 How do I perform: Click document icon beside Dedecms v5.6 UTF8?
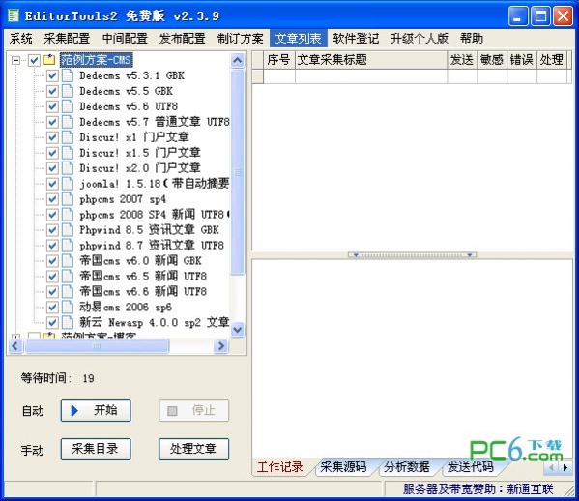pos(68,106)
